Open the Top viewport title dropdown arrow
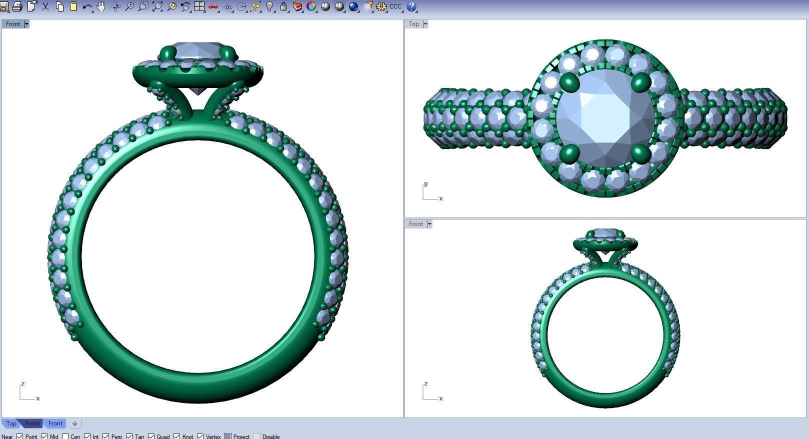 (425, 24)
